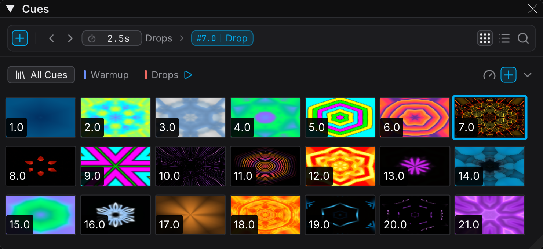Trigger cue 3.0
This screenshot has height=249, width=543.
190,117
